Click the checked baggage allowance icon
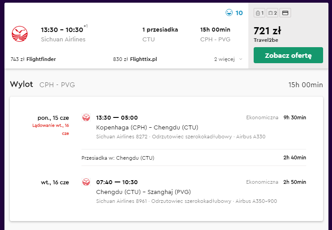The image size is (332, 230). click(x=272, y=13)
